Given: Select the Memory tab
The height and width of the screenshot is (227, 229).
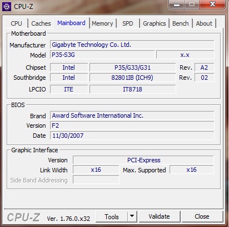Looking at the screenshot, I should click(x=102, y=23).
